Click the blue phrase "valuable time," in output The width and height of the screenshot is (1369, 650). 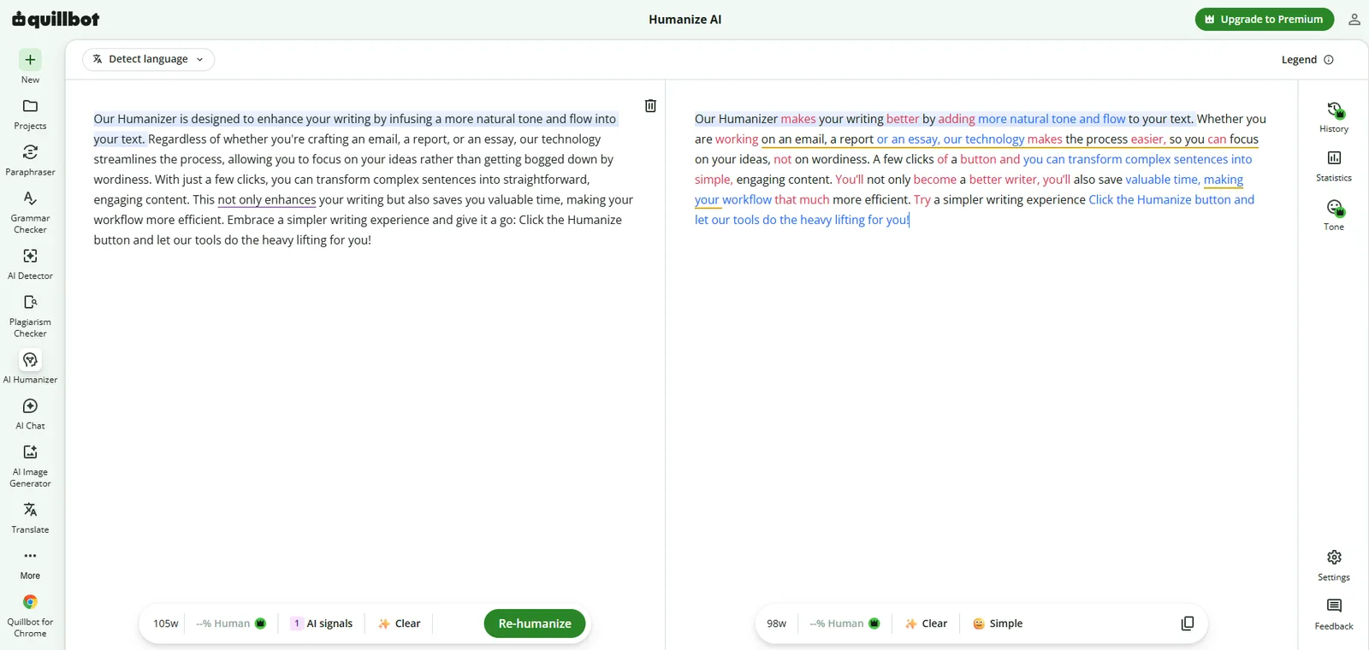coord(1163,180)
